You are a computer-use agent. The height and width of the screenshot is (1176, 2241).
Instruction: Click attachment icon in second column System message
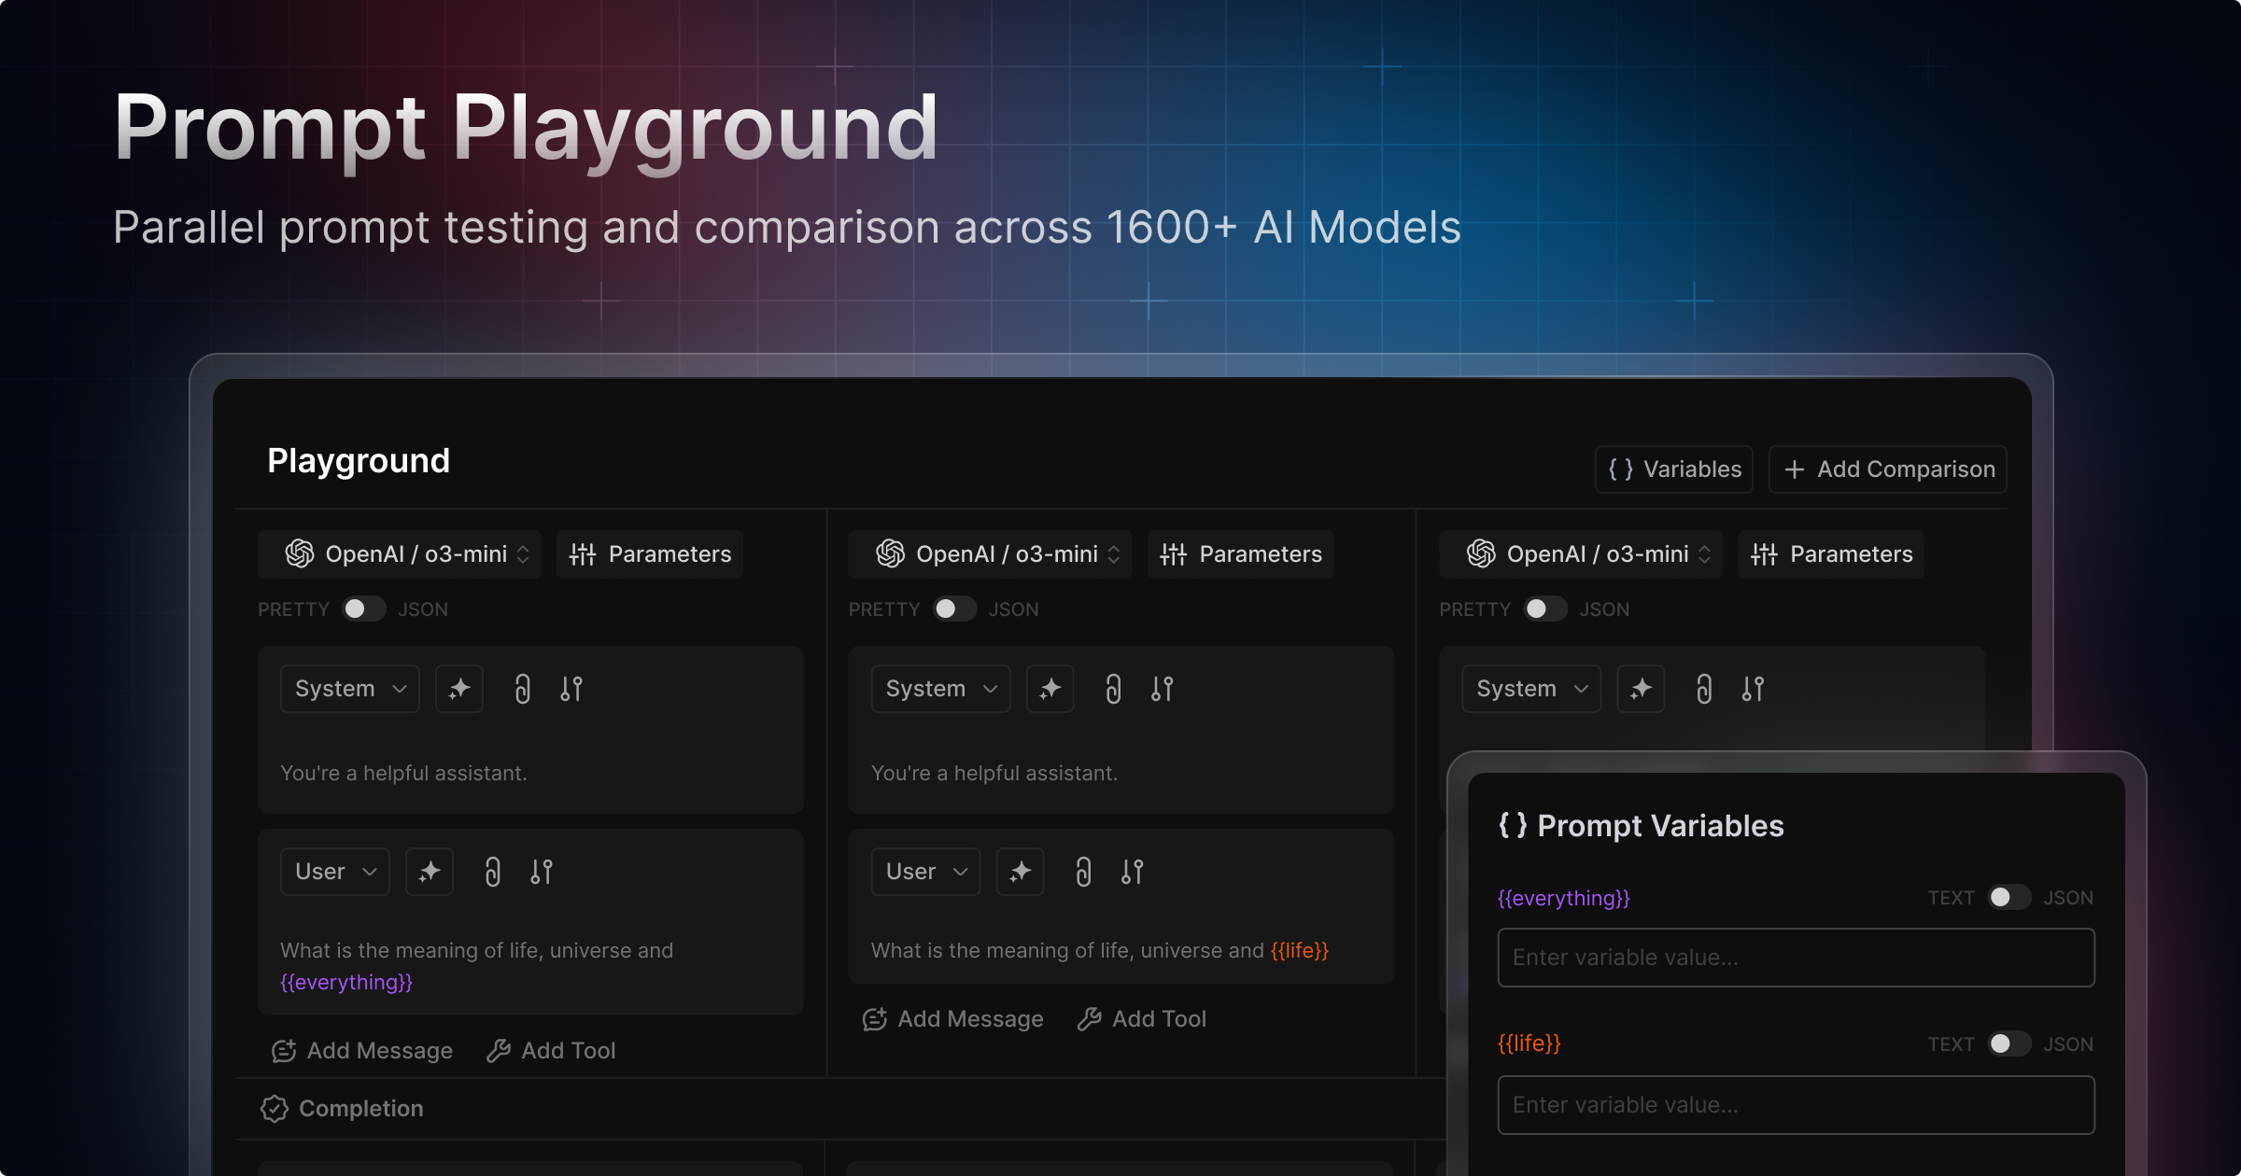coord(1113,689)
